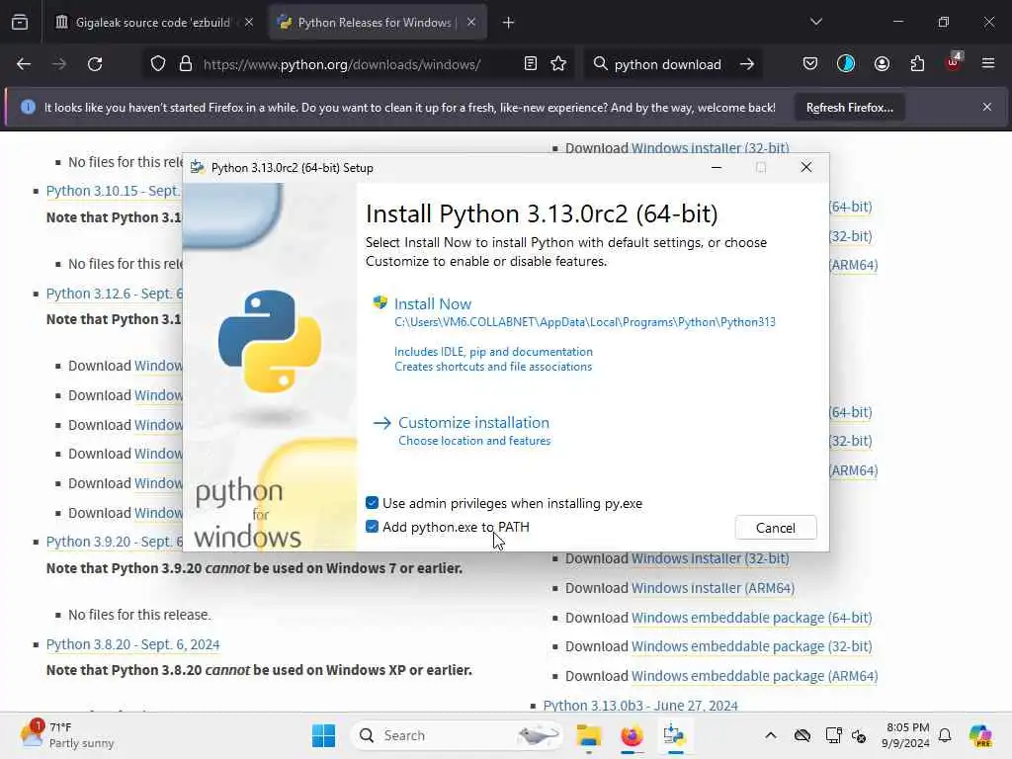Image resolution: width=1012 pixels, height=759 pixels.
Task: Open the Firefox hamburger menu
Action: click(x=987, y=64)
